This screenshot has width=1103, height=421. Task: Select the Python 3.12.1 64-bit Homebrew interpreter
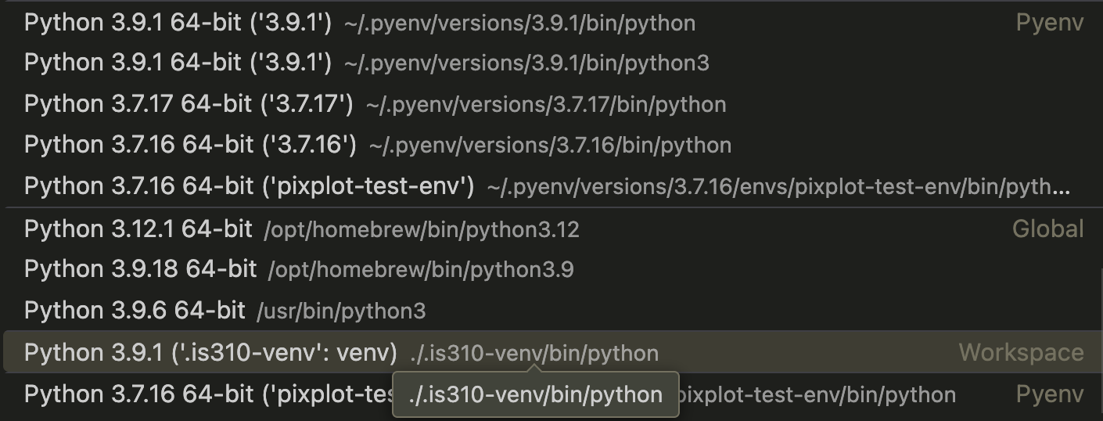click(x=138, y=229)
